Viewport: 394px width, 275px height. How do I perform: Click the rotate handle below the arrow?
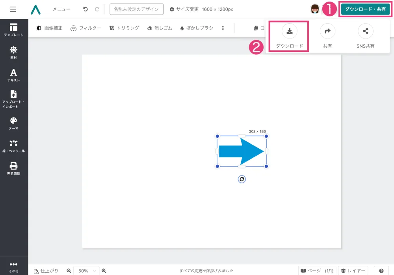(x=242, y=179)
